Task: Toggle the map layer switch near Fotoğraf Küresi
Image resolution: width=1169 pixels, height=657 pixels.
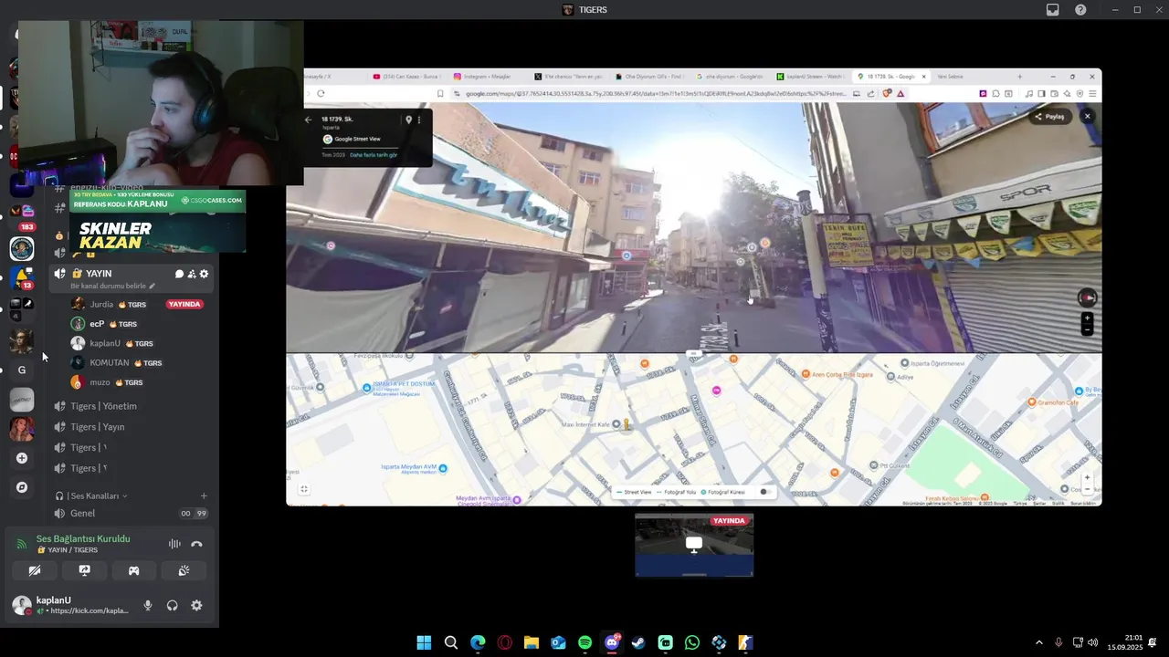Action: pyautogui.click(x=765, y=492)
